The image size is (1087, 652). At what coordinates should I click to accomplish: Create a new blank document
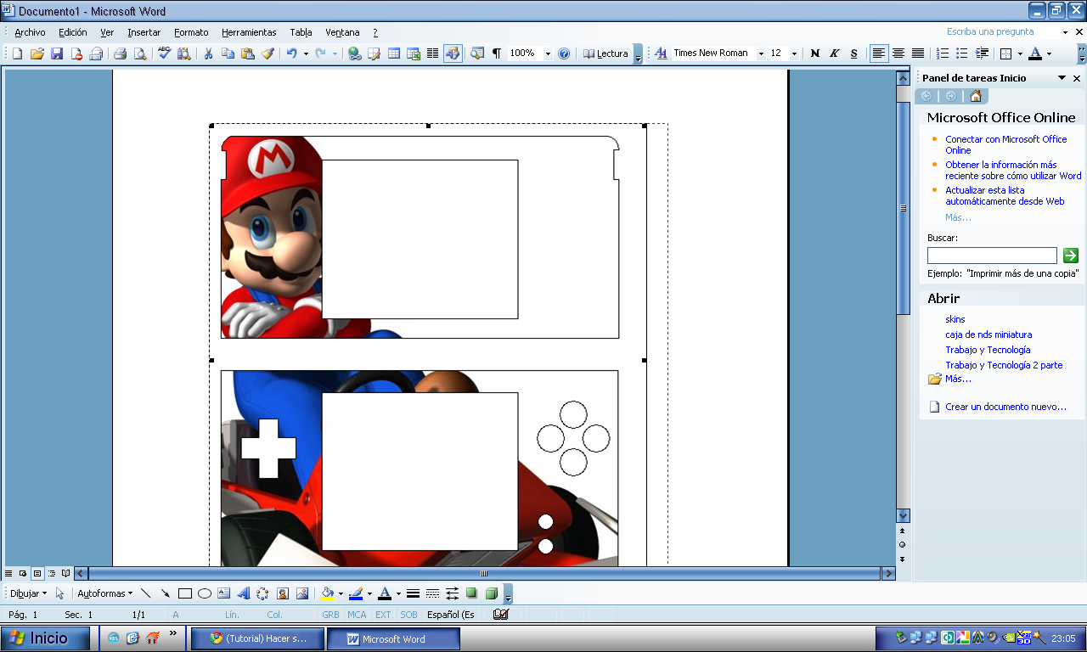pos(16,53)
